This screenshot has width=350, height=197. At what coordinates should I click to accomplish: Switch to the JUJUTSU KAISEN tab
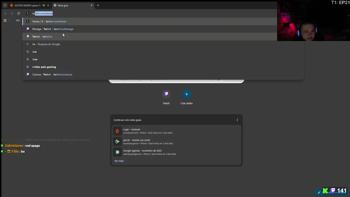click(27, 5)
